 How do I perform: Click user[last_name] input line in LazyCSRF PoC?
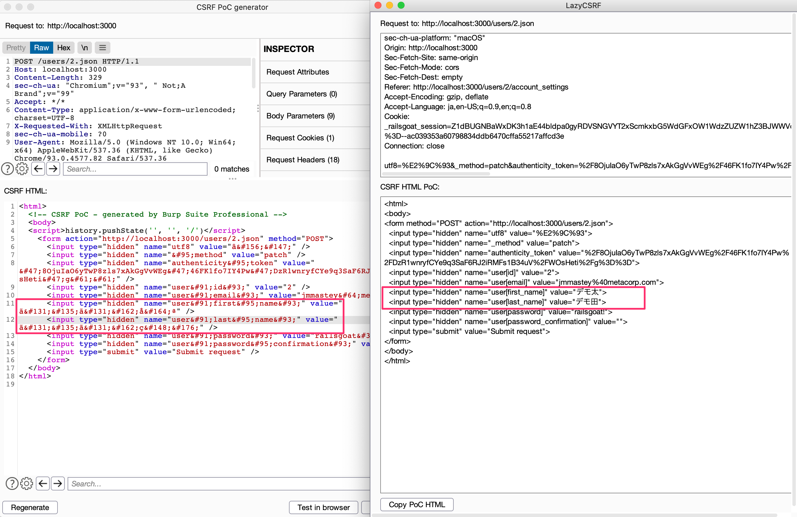(497, 302)
